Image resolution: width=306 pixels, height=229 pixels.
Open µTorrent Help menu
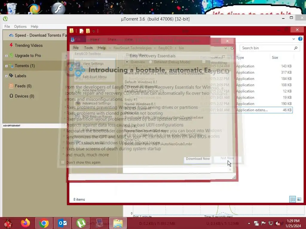pos(35,27)
